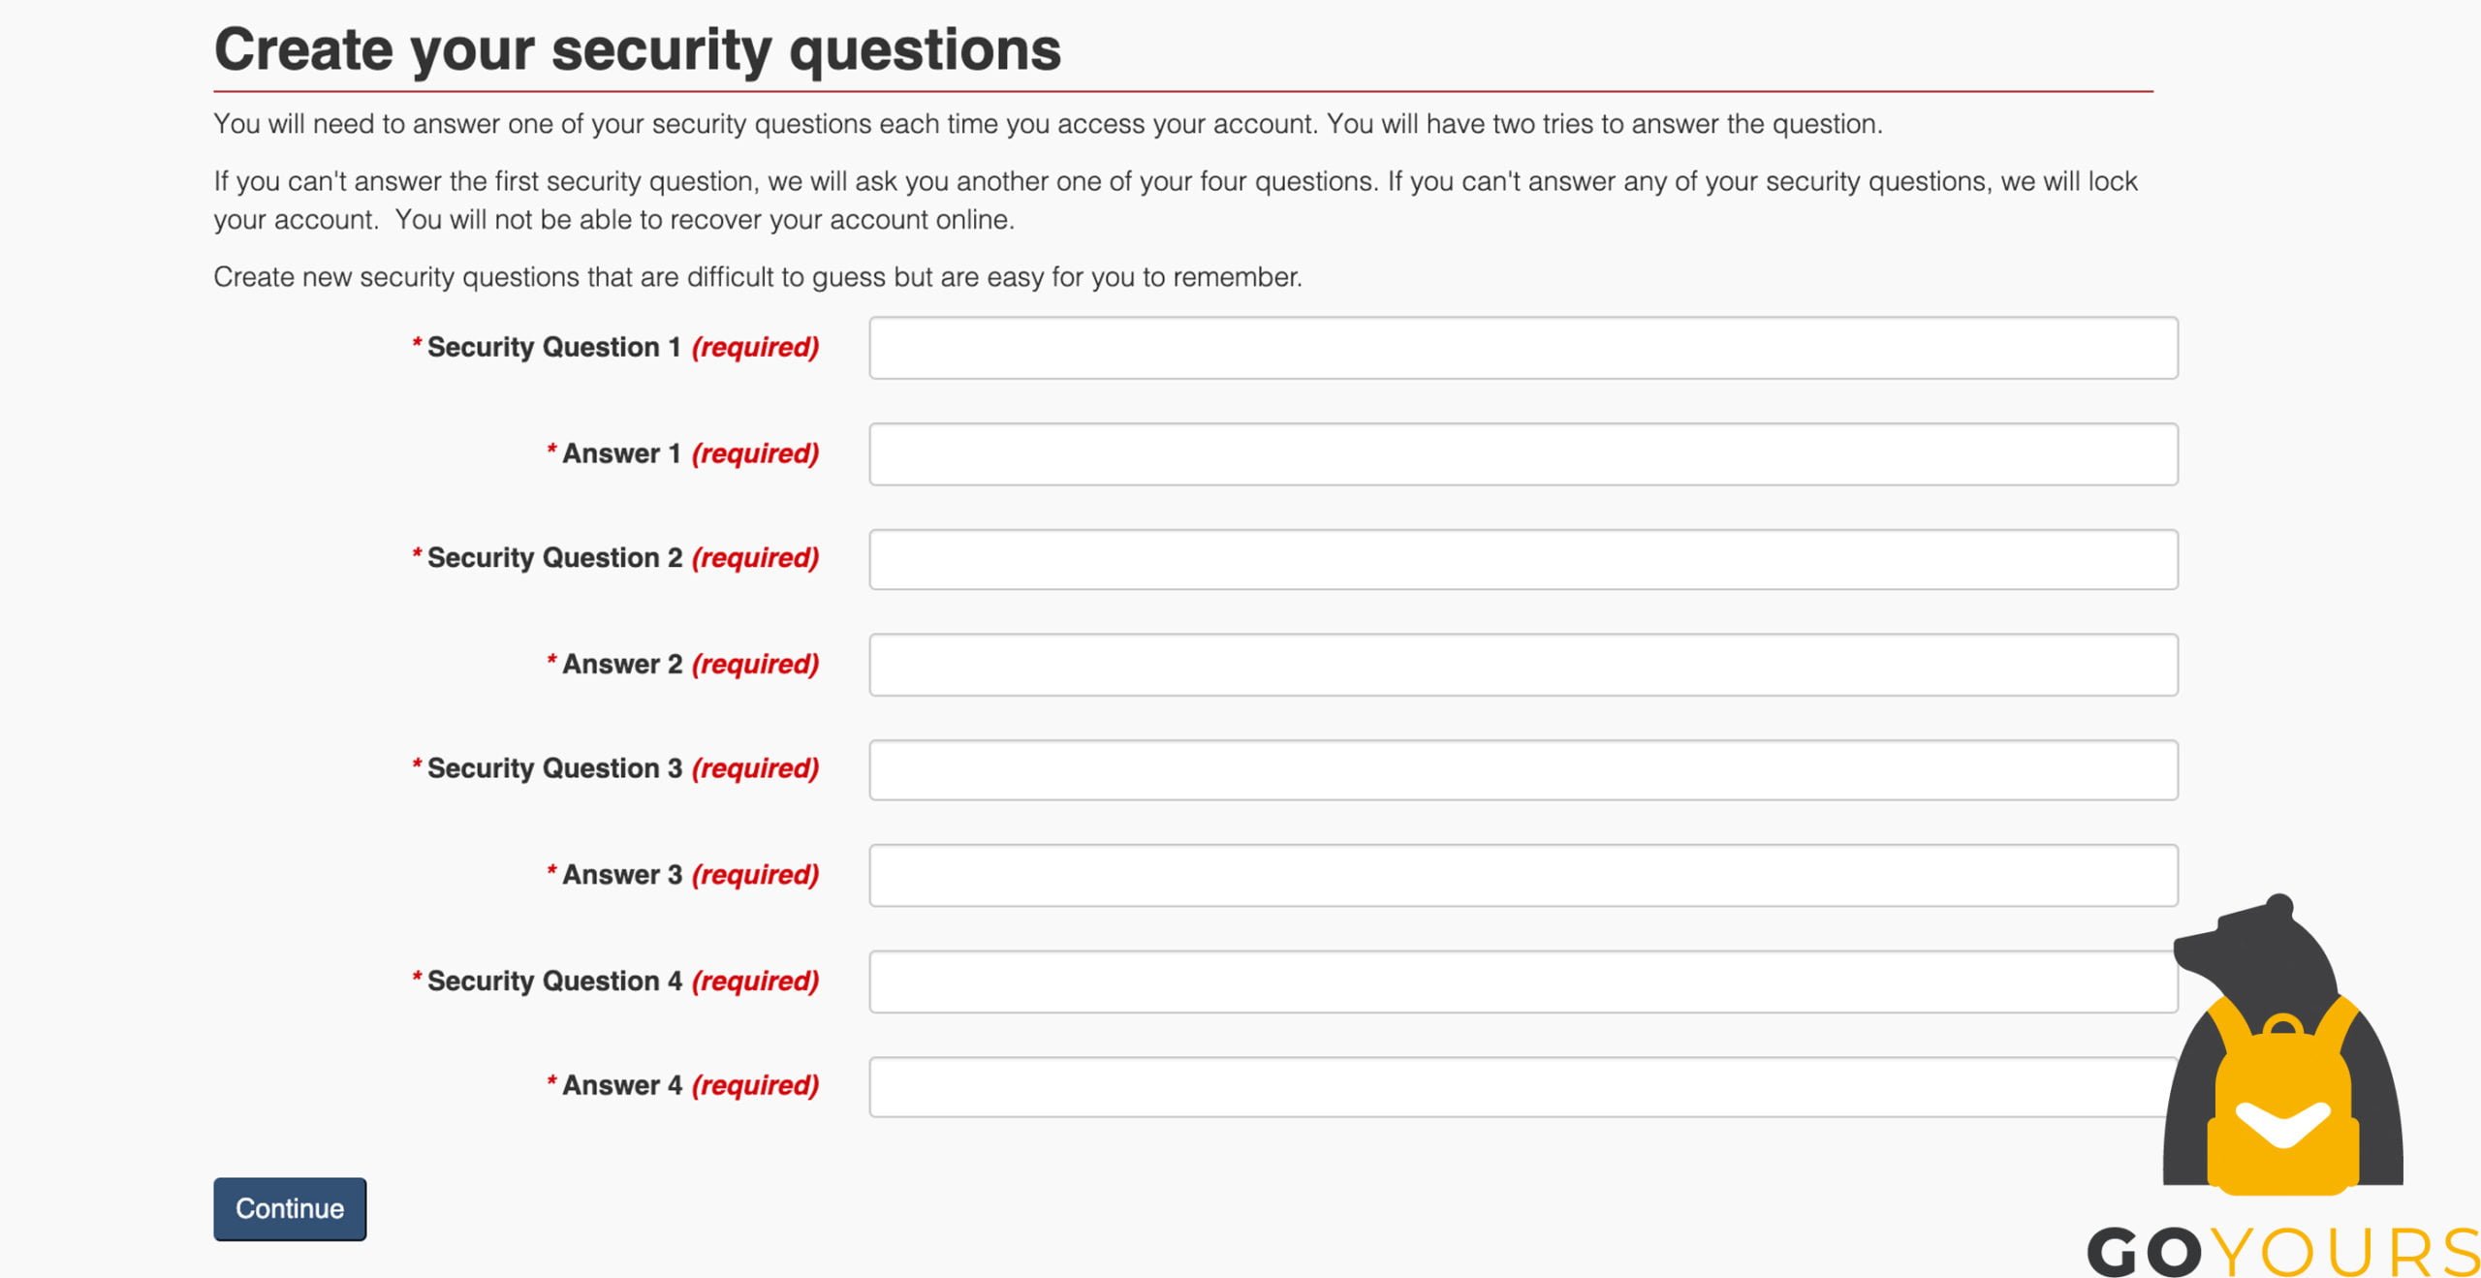This screenshot has width=2481, height=1278.
Task: Focus the Security Question 3 field
Action: point(1523,769)
